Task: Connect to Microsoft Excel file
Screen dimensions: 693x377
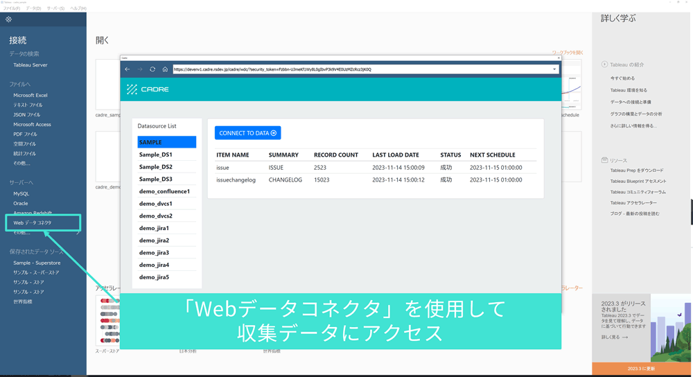Action: pyautogui.click(x=30, y=95)
